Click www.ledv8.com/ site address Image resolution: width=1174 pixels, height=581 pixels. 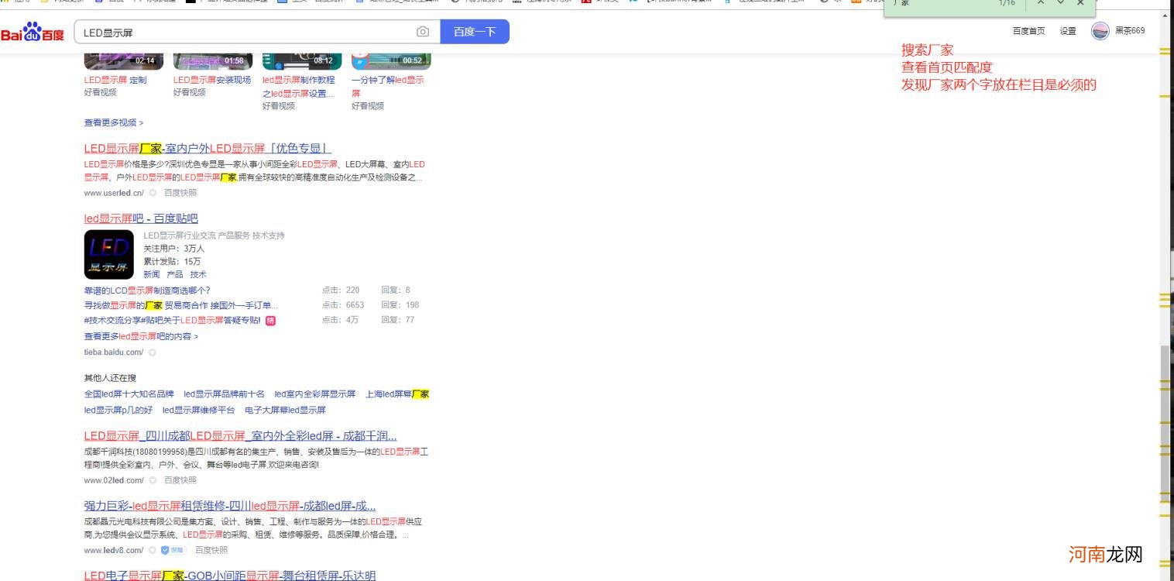coord(114,550)
